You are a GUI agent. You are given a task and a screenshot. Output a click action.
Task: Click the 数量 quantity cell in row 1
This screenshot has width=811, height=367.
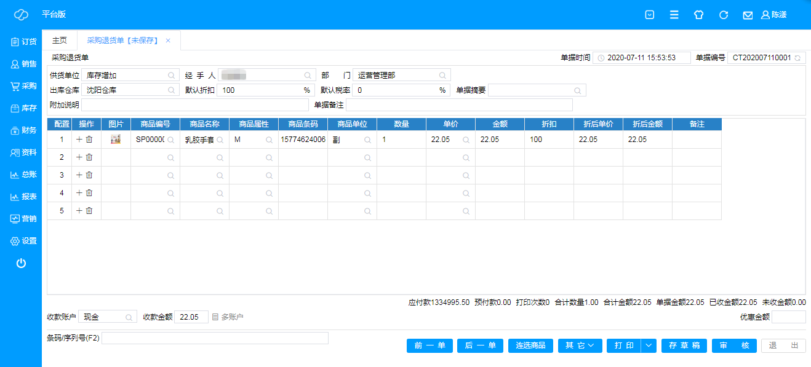(401, 140)
